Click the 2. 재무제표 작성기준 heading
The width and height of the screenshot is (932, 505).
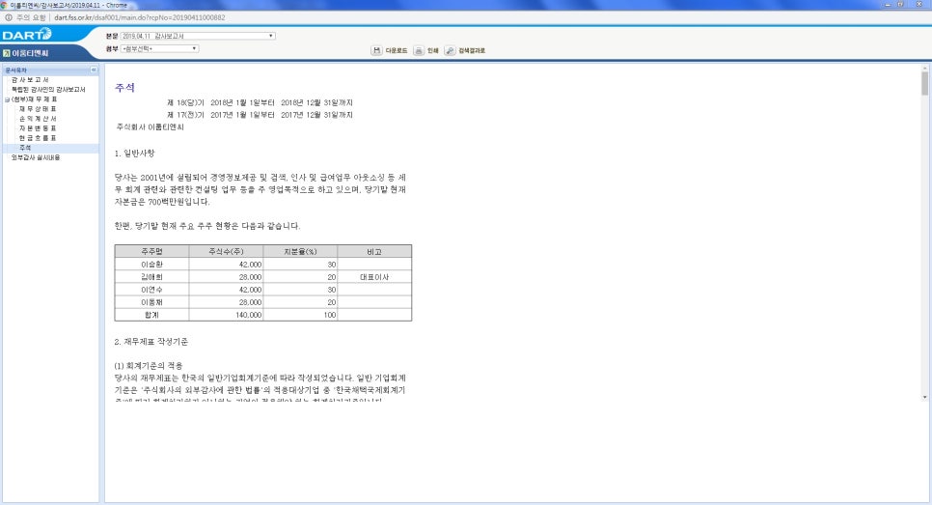coord(151,342)
